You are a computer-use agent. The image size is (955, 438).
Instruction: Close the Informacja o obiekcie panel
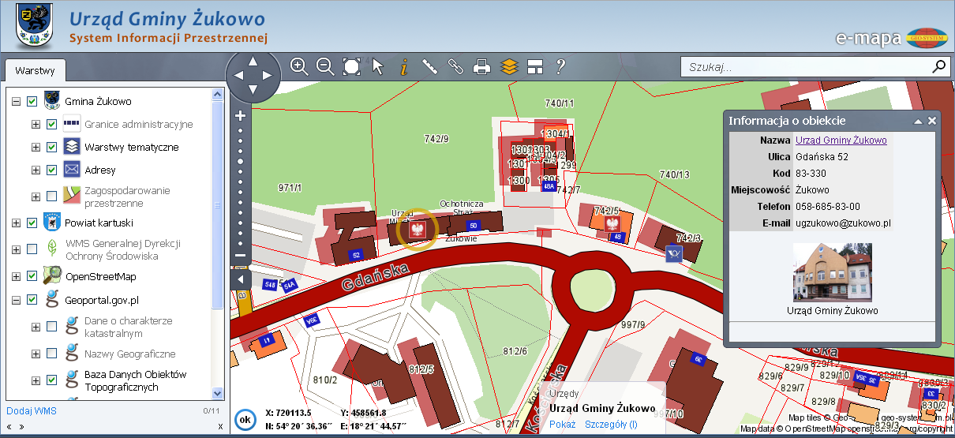point(932,121)
